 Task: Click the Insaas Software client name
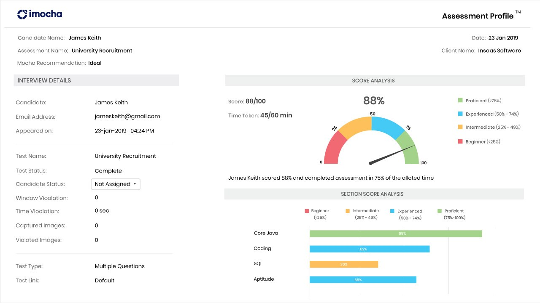[499, 50]
